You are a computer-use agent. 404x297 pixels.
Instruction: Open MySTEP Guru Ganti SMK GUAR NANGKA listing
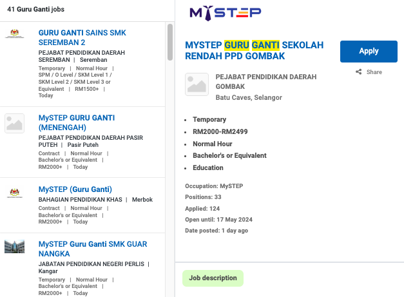point(93,249)
